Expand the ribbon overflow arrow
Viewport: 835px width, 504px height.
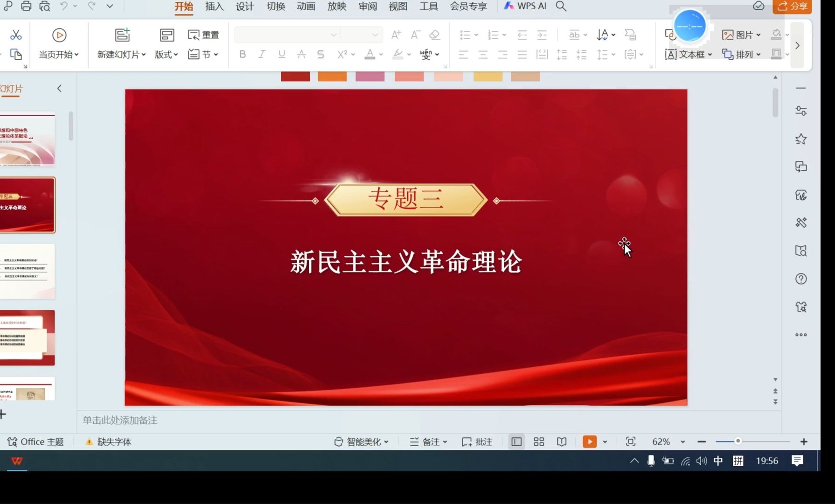click(x=797, y=45)
